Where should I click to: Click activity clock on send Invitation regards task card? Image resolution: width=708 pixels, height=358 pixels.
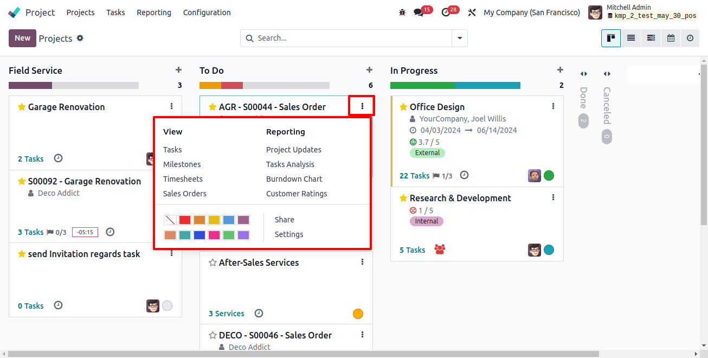point(59,305)
